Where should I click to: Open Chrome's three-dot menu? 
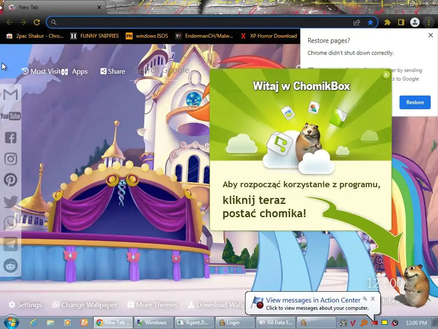coord(429,22)
